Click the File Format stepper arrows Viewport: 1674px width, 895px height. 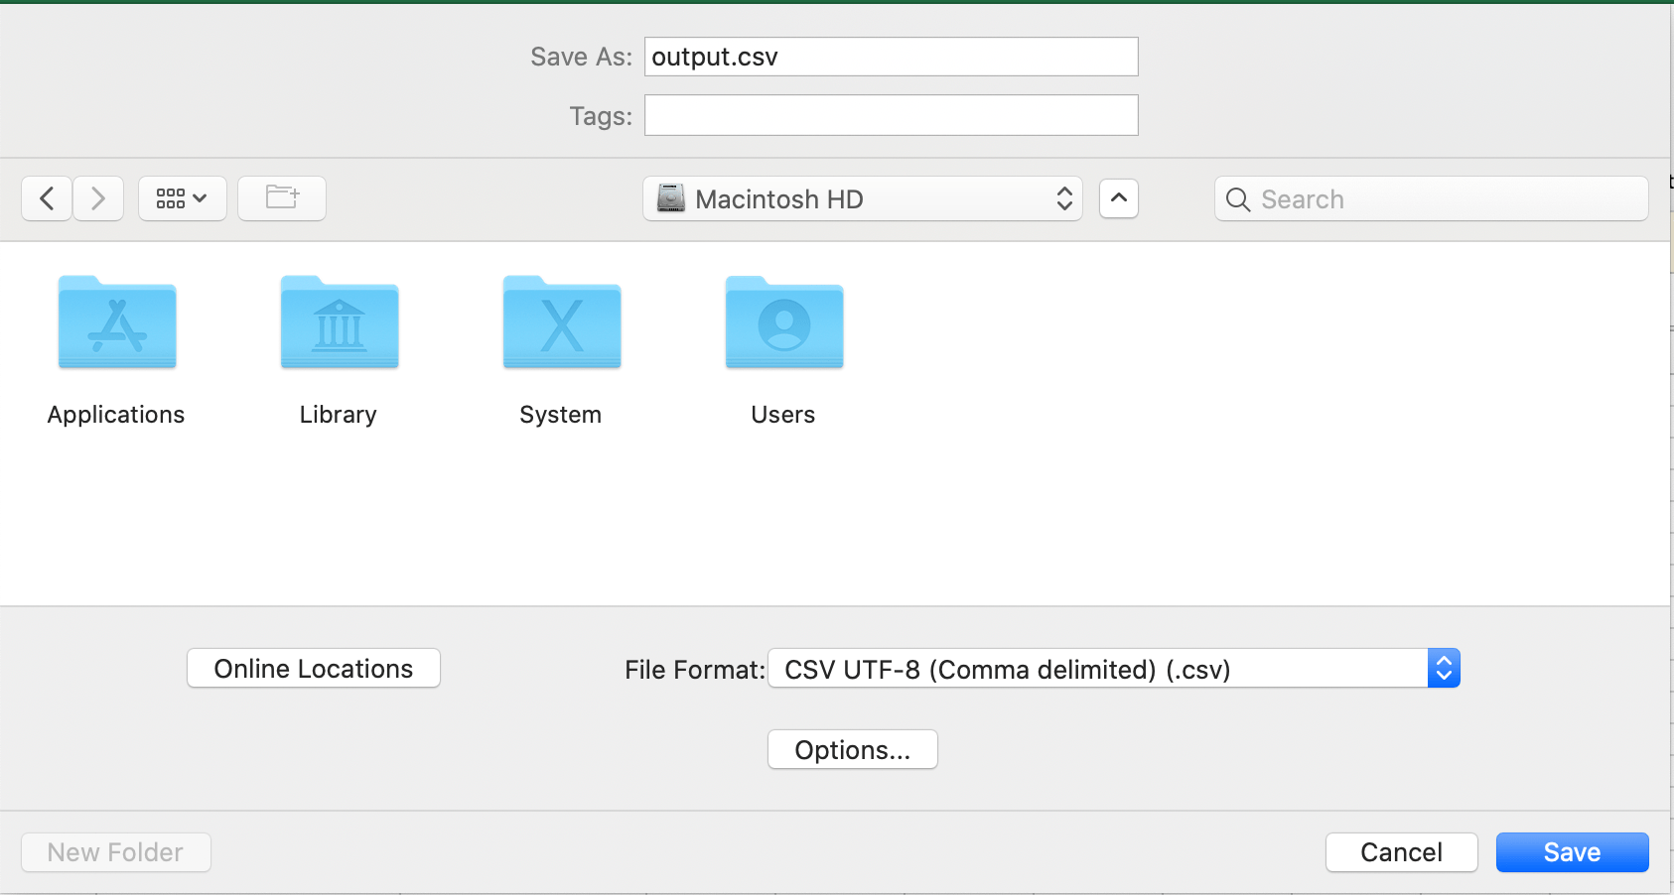coord(1443,668)
